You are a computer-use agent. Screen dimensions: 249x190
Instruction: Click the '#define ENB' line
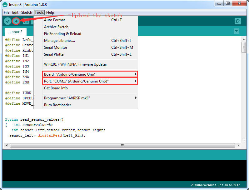point(17,82)
